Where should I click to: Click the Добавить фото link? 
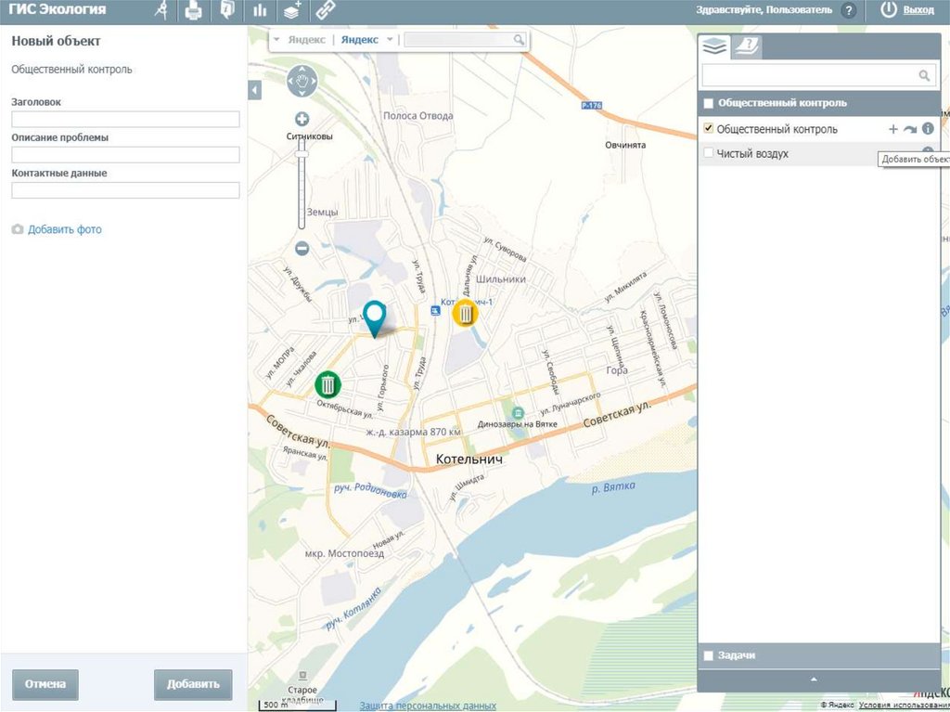point(64,229)
